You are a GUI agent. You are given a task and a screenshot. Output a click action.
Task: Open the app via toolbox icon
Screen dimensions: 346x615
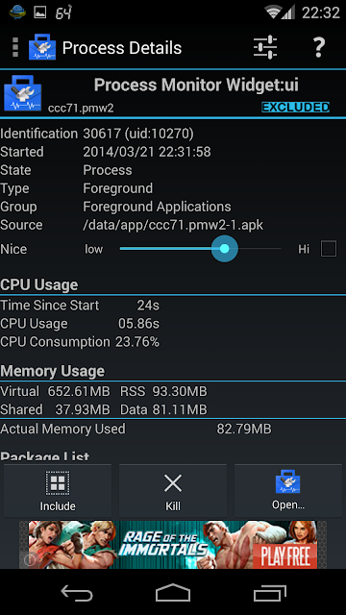pyautogui.click(x=288, y=481)
